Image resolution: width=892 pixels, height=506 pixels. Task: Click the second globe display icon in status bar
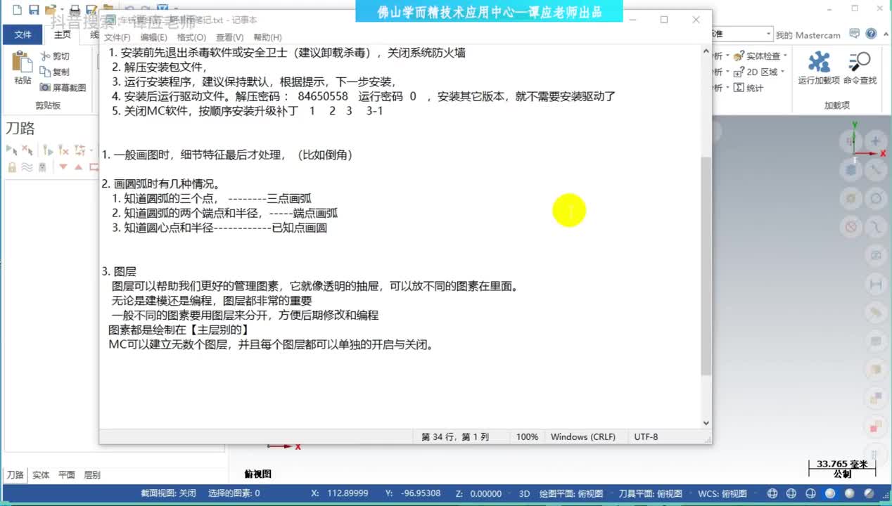click(x=792, y=493)
